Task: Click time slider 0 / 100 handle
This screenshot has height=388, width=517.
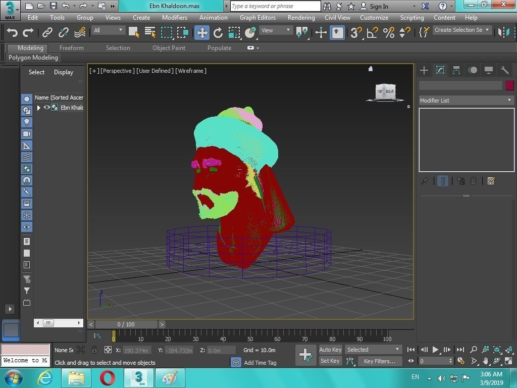Action: click(126, 324)
